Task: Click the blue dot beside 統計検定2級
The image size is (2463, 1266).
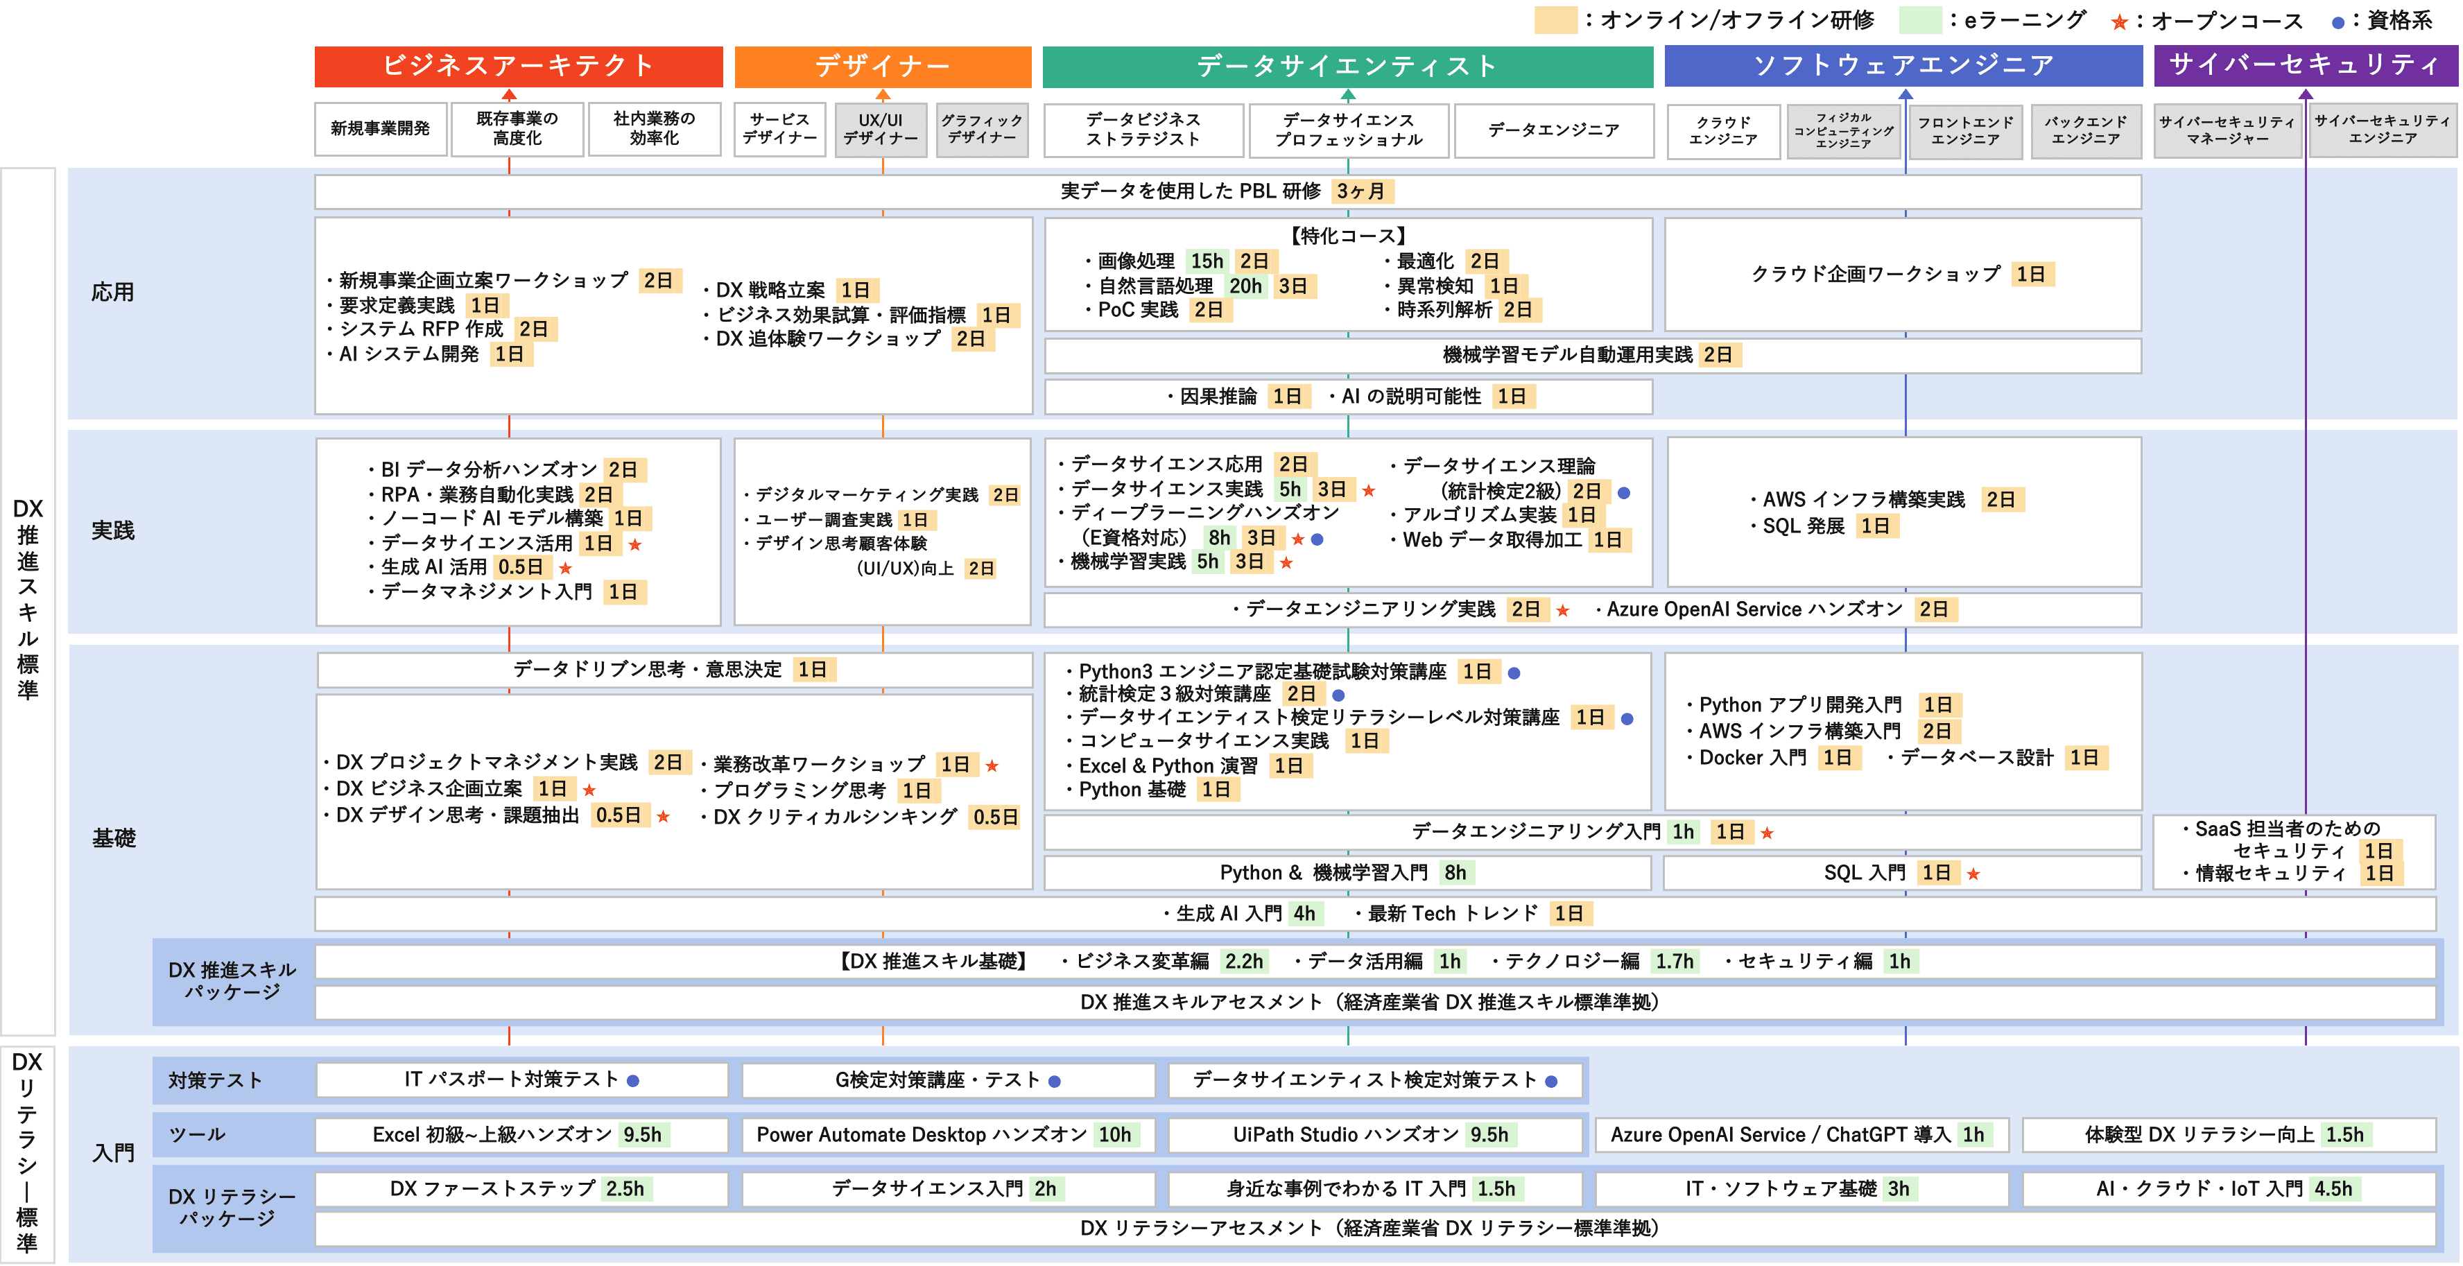Action: (1623, 492)
